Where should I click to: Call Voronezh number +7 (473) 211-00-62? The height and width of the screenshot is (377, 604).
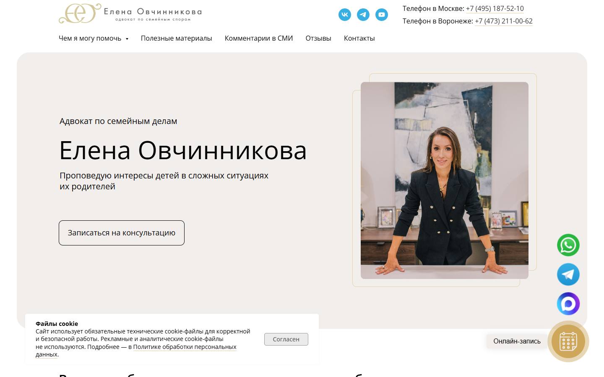(x=504, y=21)
